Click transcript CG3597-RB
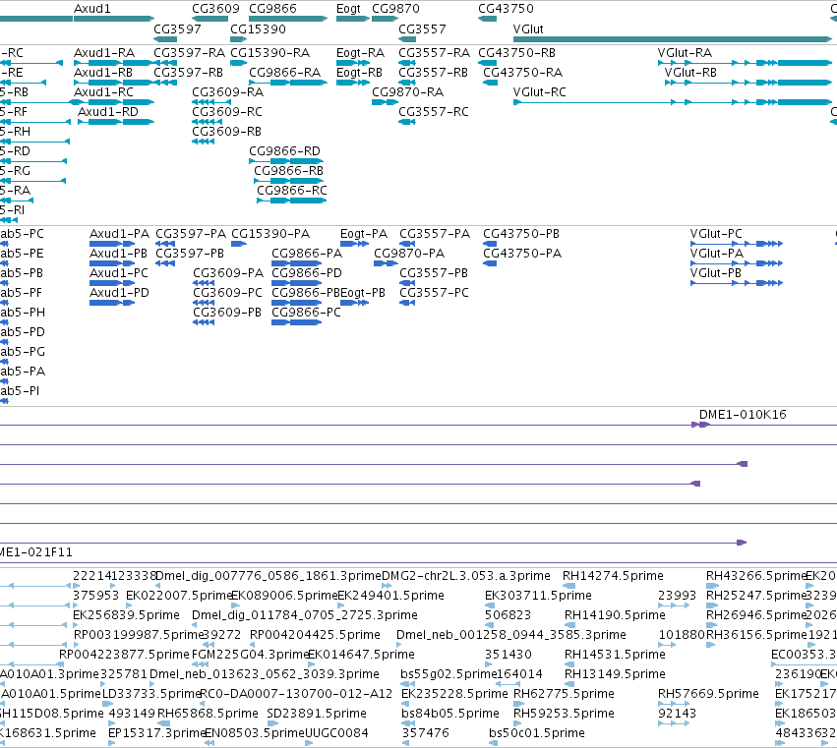 189,73
